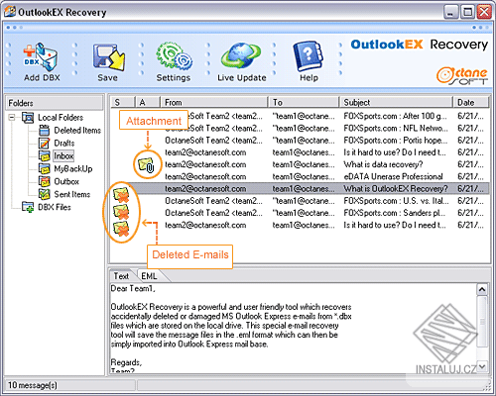Select Deleted Items folder label
This screenshot has height=396, width=496.
point(77,131)
